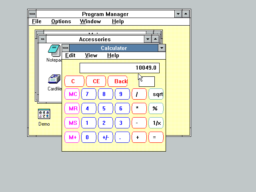Add to memory with the M+ key
The width and height of the screenshot is (256, 192).
(72, 137)
